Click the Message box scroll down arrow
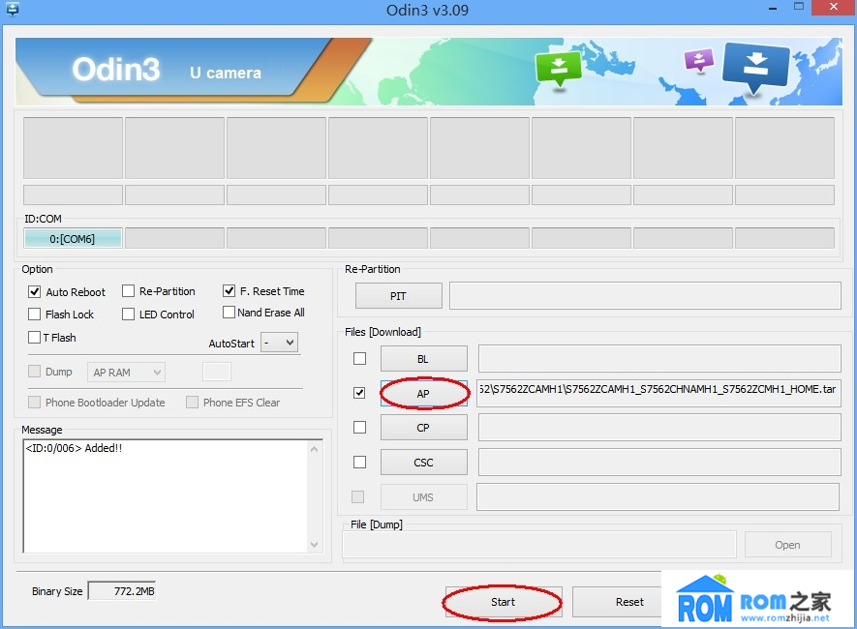 coord(315,545)
